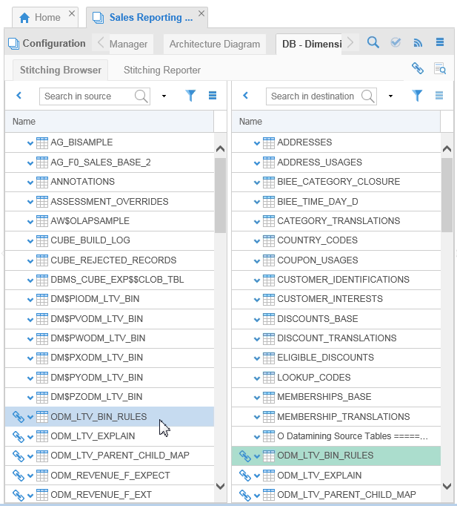Click the source list scroll up arrow

pos(220,149)
